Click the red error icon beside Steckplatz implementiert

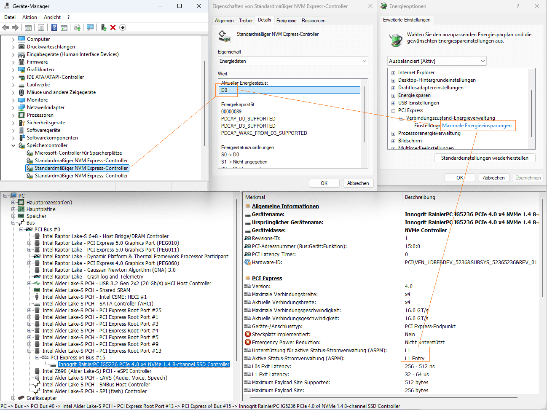coord(248,334)
